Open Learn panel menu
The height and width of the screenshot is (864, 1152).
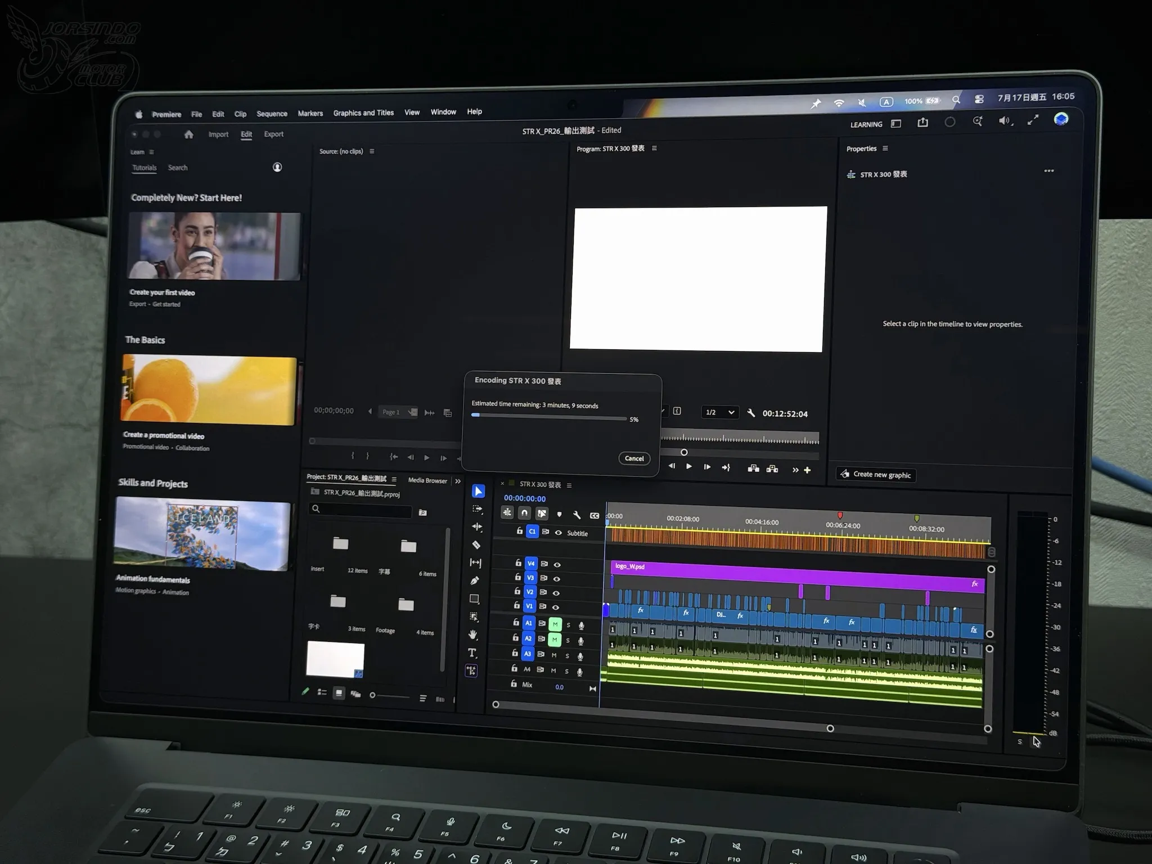click(151, 152)
